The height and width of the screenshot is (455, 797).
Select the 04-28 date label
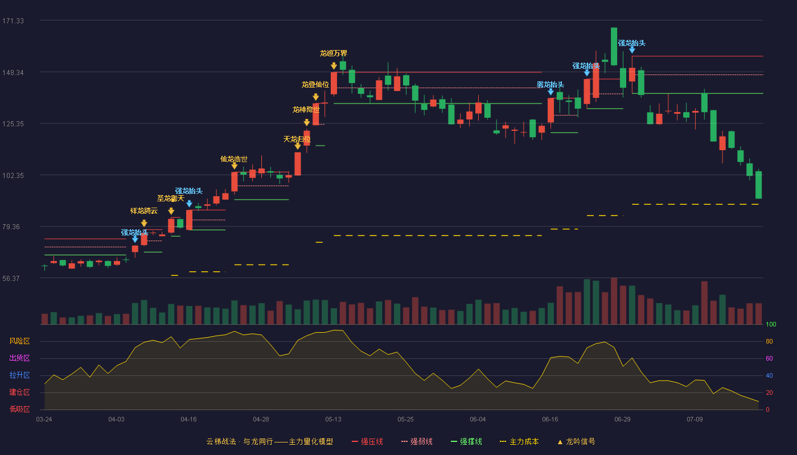click(261, 419)
